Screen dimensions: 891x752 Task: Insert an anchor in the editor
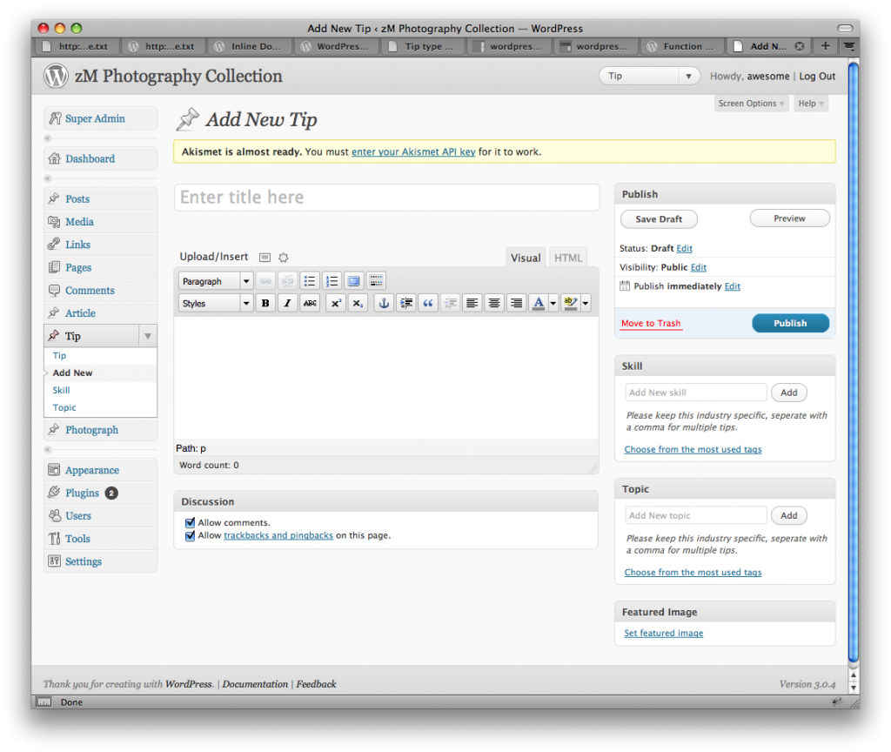coord(384,303)
